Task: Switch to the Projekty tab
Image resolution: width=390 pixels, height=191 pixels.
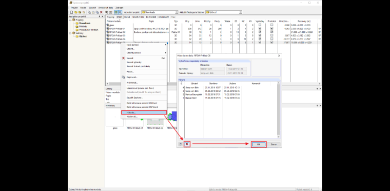Action: tap(110, 17)
